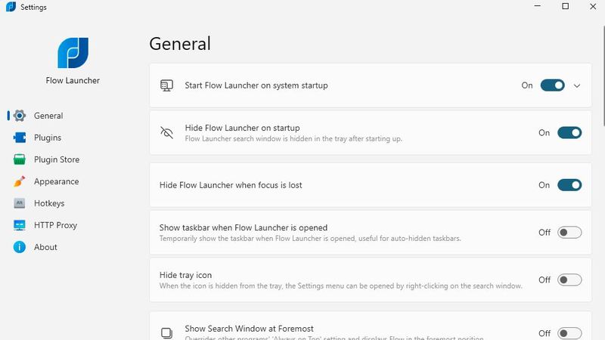605x340 pixels.
Task: Click 'Show taskbar when Flow Launcher is opened' label
Action: (244, 228)
